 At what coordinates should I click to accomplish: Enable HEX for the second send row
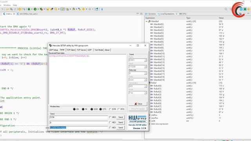pos(110,123)
